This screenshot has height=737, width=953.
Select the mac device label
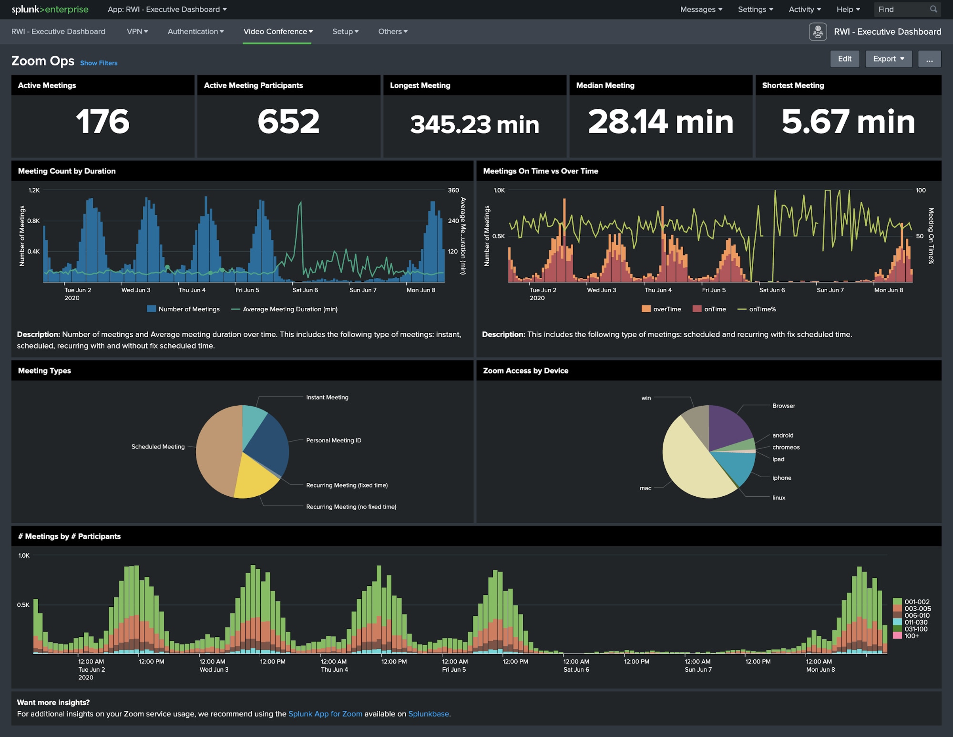(x=645, y=488)
